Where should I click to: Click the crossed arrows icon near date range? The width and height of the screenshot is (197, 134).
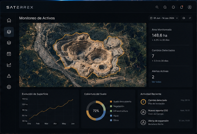tap(190, 18)
